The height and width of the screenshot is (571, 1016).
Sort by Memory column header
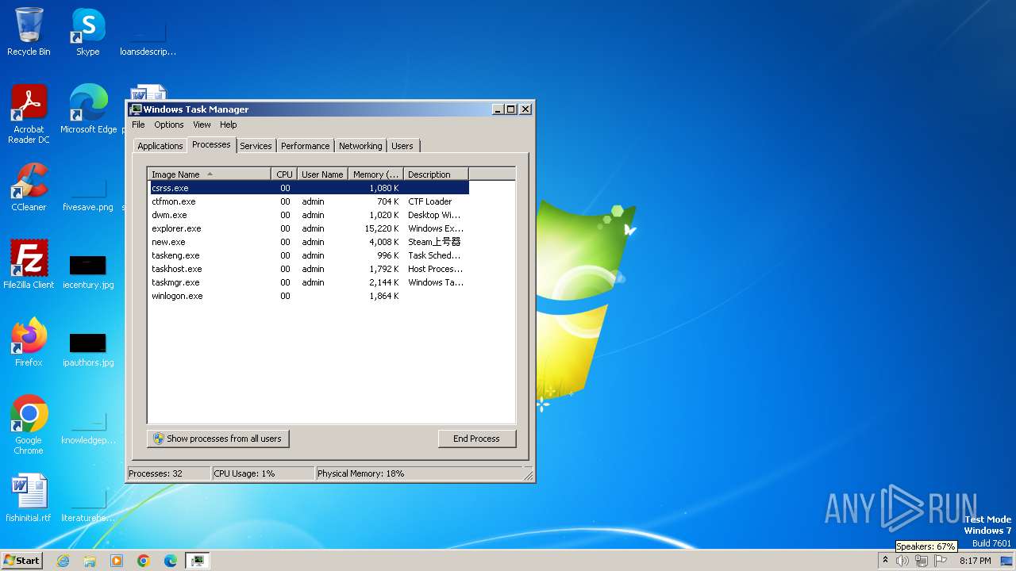376,174
